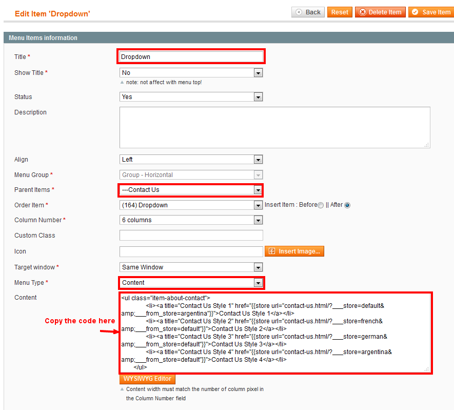454x410 pixels.
Task: Click the Delete Item cross icon
Action: pyautogui.click(x=363, y=12)
